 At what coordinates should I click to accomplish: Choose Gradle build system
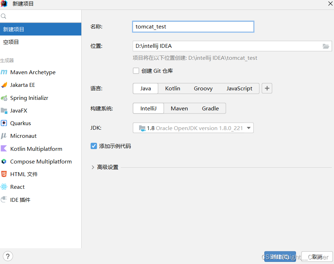210,108
